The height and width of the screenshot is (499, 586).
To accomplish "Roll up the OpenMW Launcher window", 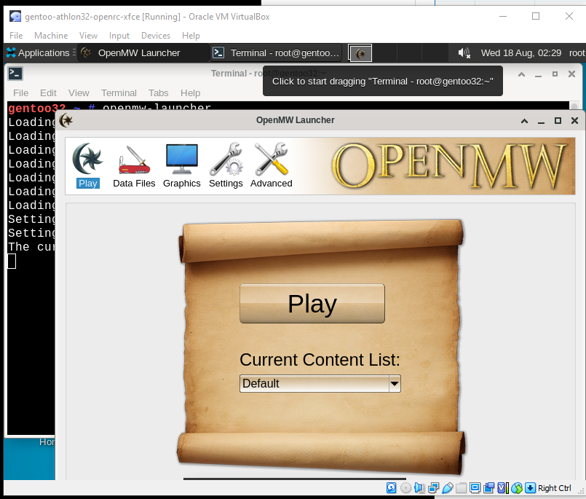I will click(x=524, y=121).
